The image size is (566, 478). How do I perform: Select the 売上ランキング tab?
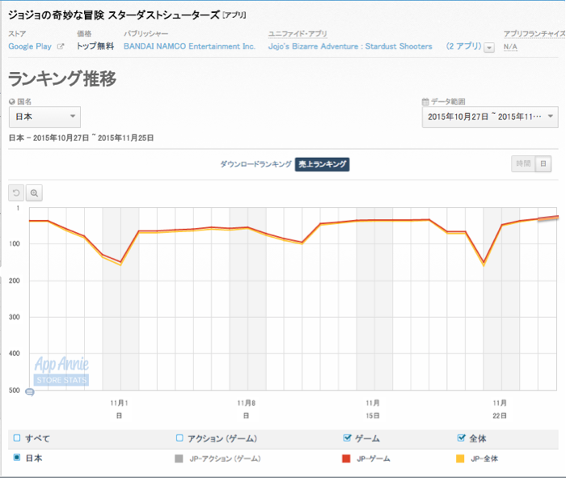[x=322, y=164]
